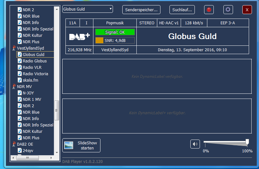Screen dimensions: 259x169
Task: Select Radio Victoria station
Action: point(35,74)
